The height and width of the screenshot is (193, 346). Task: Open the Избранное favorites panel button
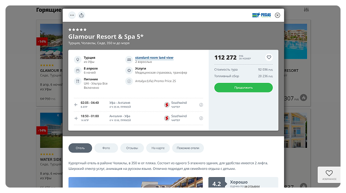point(329,175)
